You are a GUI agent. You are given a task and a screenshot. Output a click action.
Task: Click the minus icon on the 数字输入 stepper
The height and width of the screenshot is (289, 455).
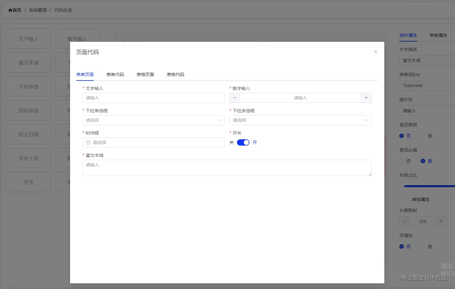(x=234, y=97)
